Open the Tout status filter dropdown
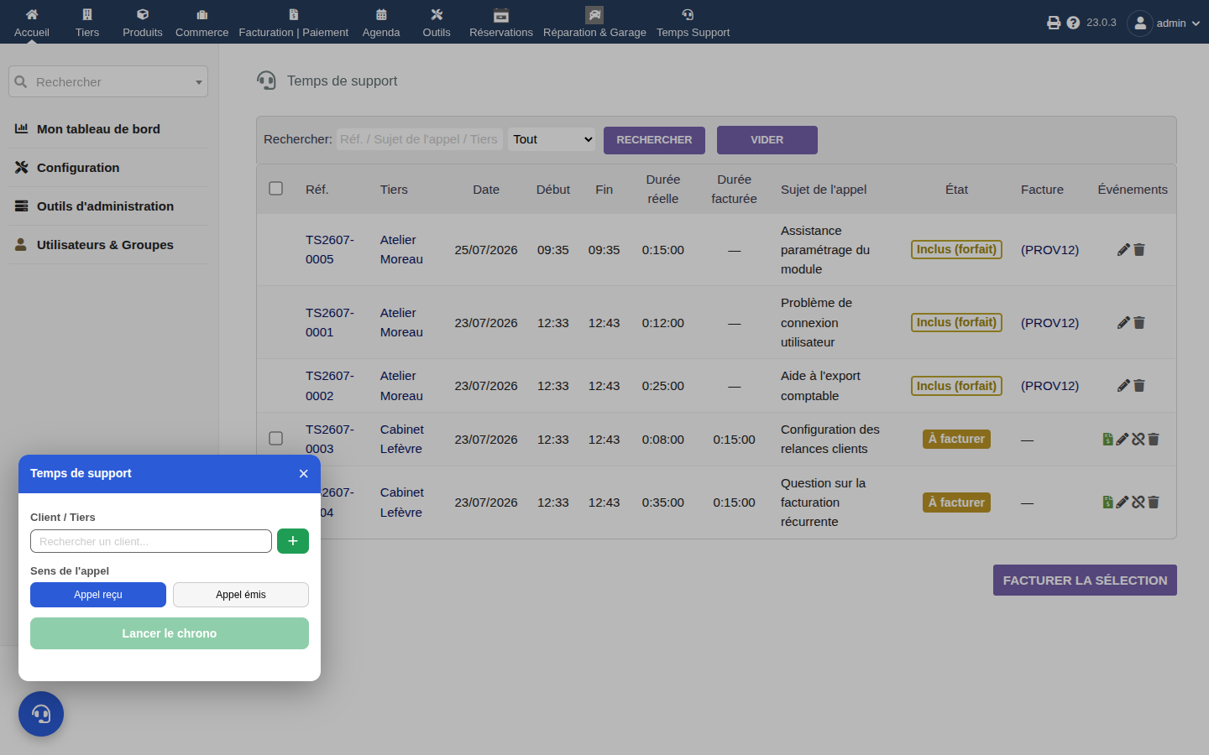 [x=552, y=139]
